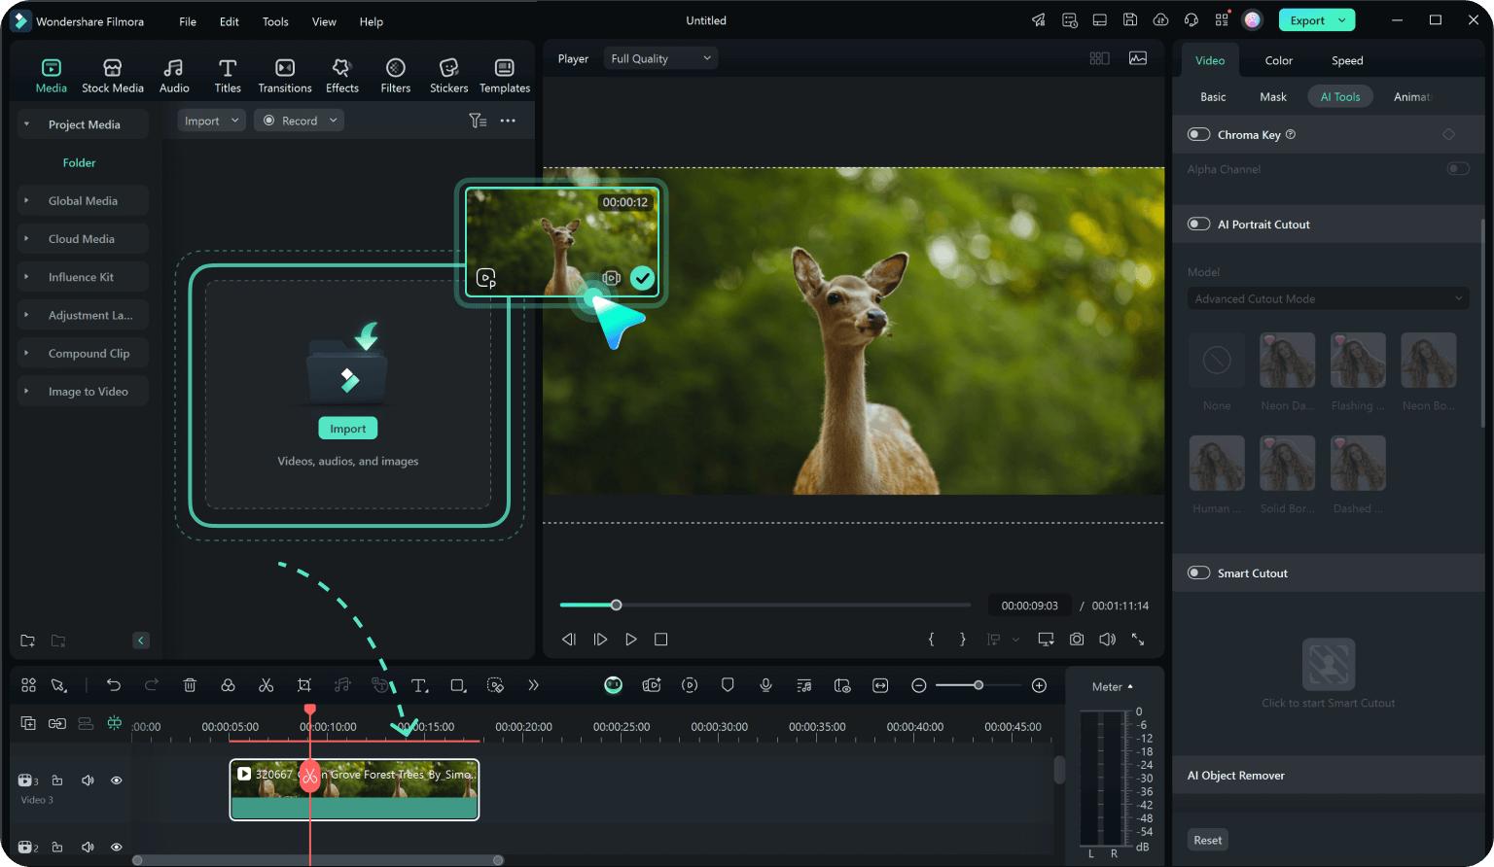Enable the Smart Cutout switch
This screenshot has height=867, width=1494.
click(1198, 573)
